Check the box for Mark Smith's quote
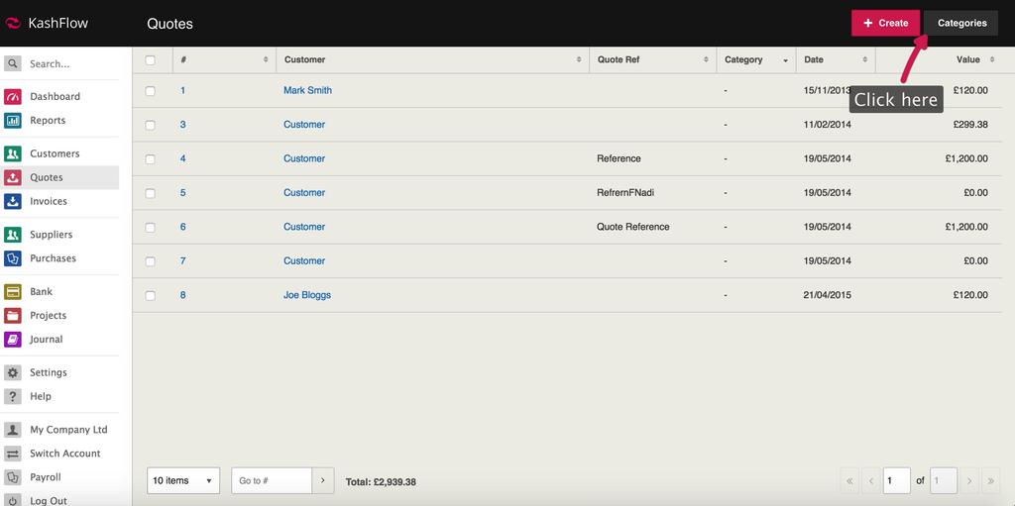Image resolution: width=1015 pixels, height=506 pixels. pos(151,91)
